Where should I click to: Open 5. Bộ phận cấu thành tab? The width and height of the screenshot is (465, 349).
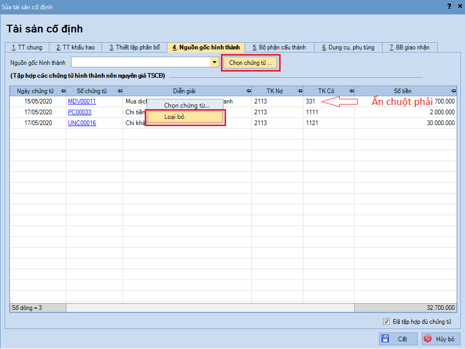[x=279, y=47]
